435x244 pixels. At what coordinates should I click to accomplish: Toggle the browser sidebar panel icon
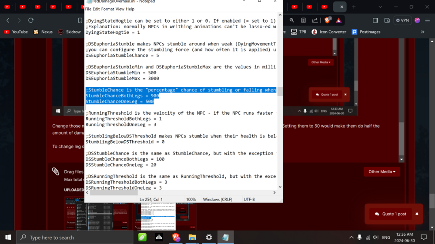(375, 20)
